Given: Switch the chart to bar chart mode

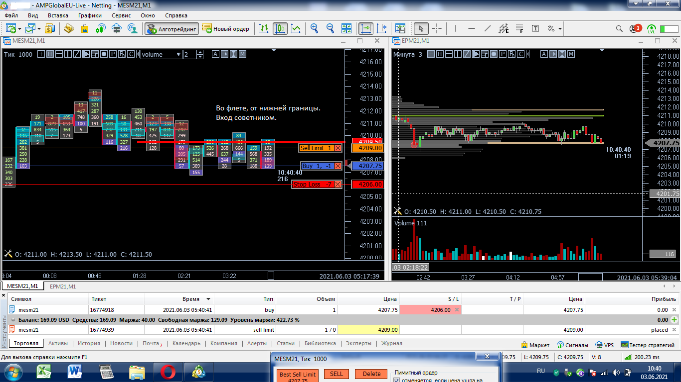Looking at the screenshot, I should (x=264, y=29).
